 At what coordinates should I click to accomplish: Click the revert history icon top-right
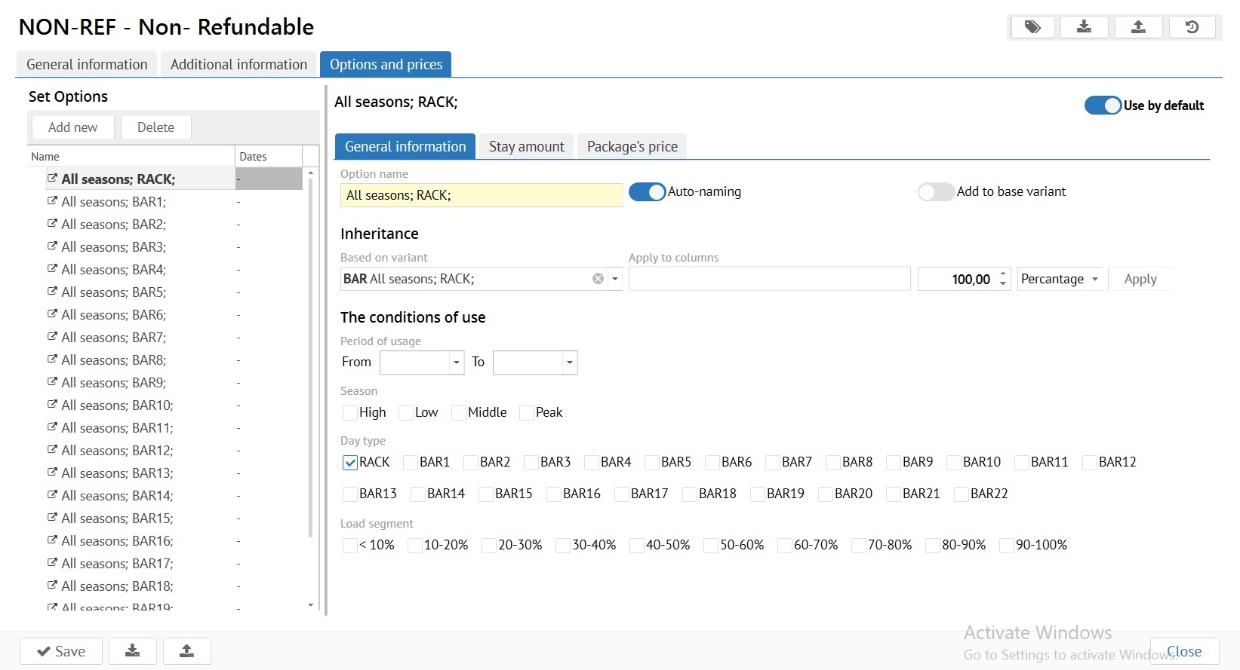[x=1192, y=27]
